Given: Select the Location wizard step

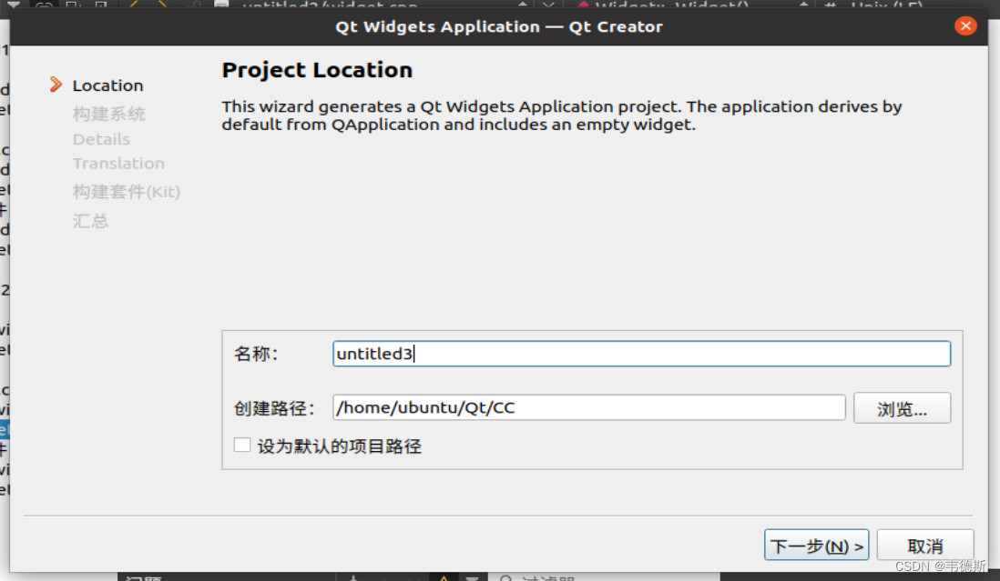Looking at the screenshot, I should [x=107, y=85].
